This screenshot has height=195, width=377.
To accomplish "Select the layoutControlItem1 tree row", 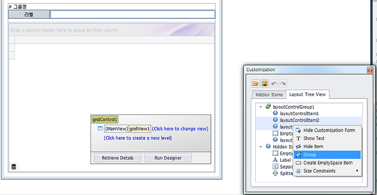I will point(299,113).
